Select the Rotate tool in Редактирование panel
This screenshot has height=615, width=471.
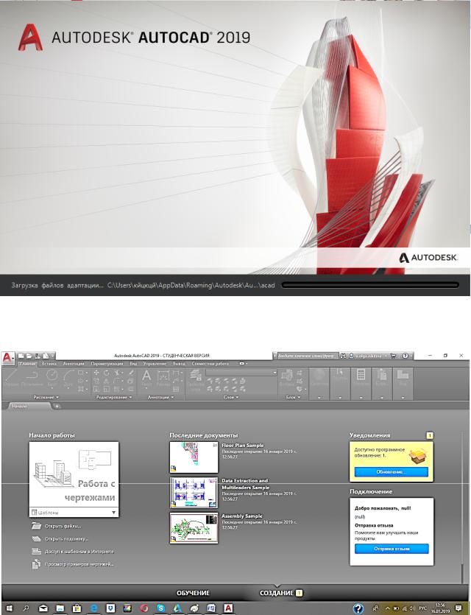[106, 373]
